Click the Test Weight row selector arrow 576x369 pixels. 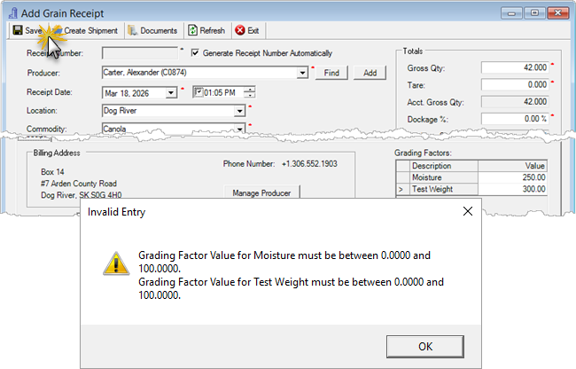(x=402, y=189)
